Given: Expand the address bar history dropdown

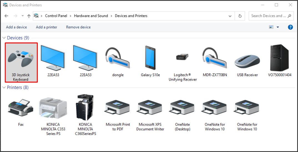Looking at the screenshot, I should point(230,16).
